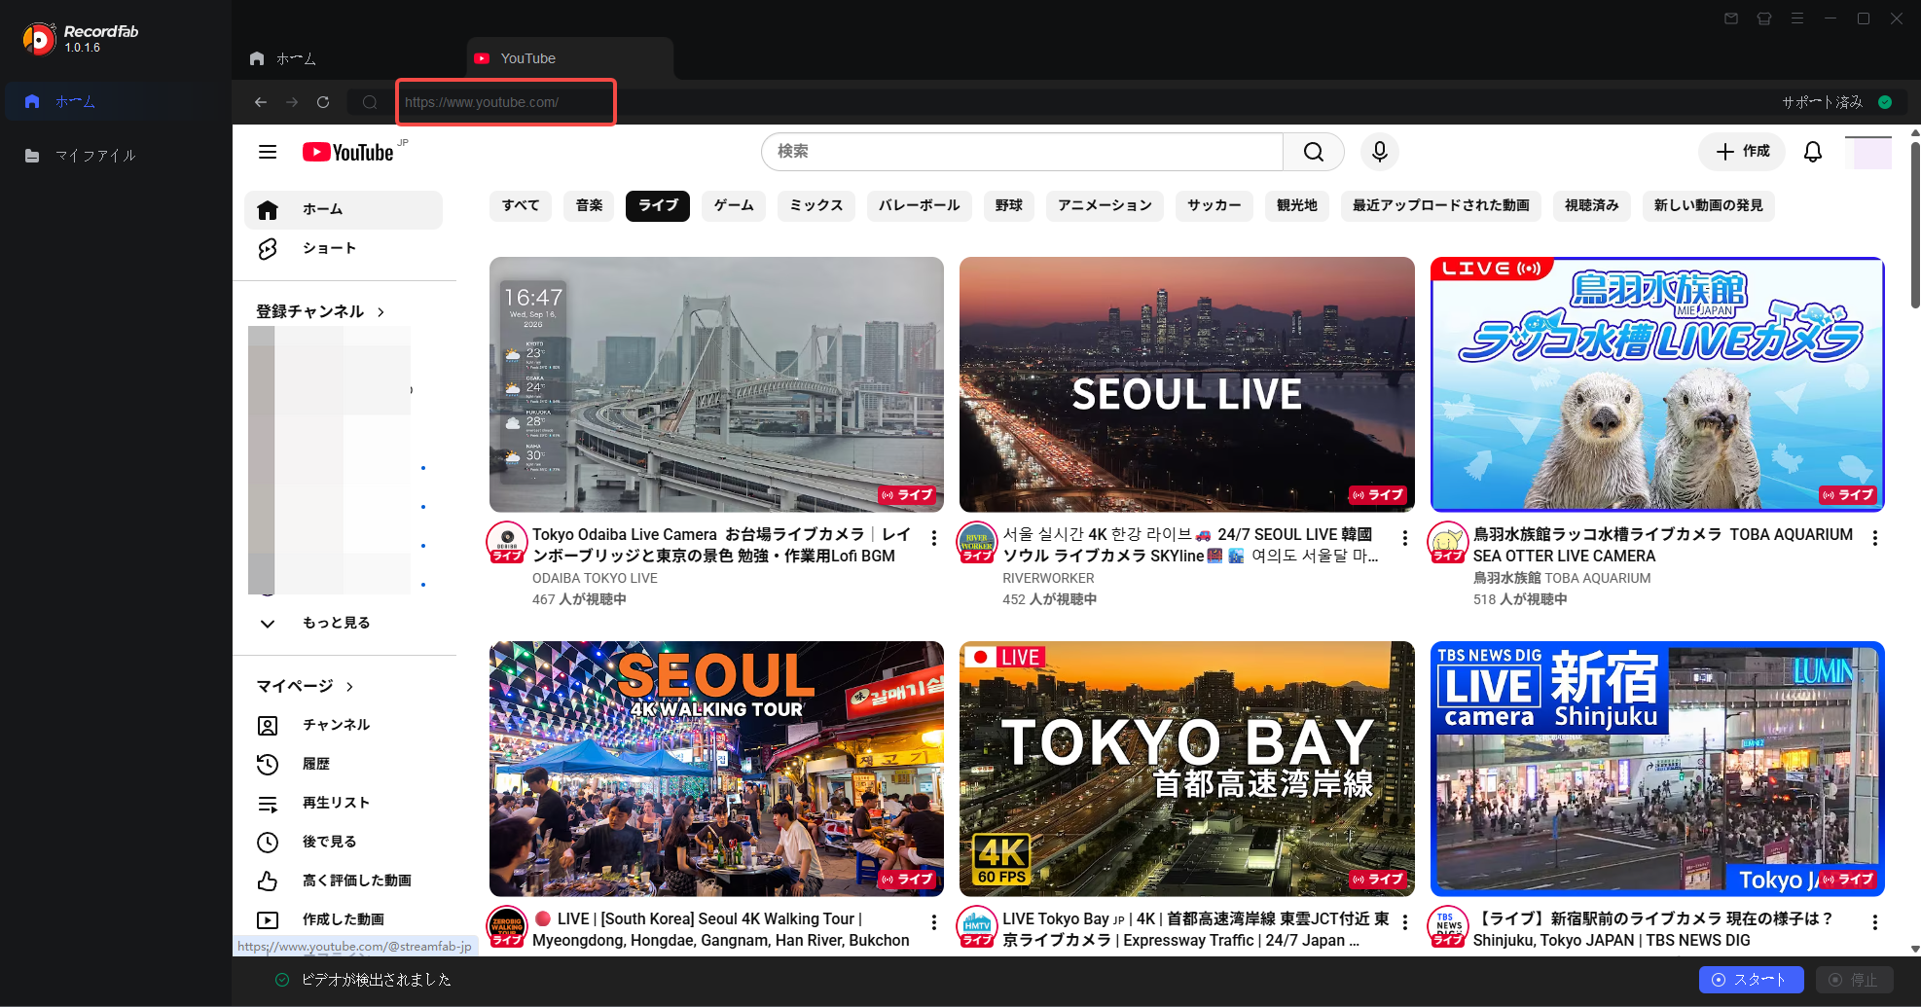Select the 野球 filter chip
Screen dimensions: 1921x1007
pyautogui.click(x=1009, y=205)
